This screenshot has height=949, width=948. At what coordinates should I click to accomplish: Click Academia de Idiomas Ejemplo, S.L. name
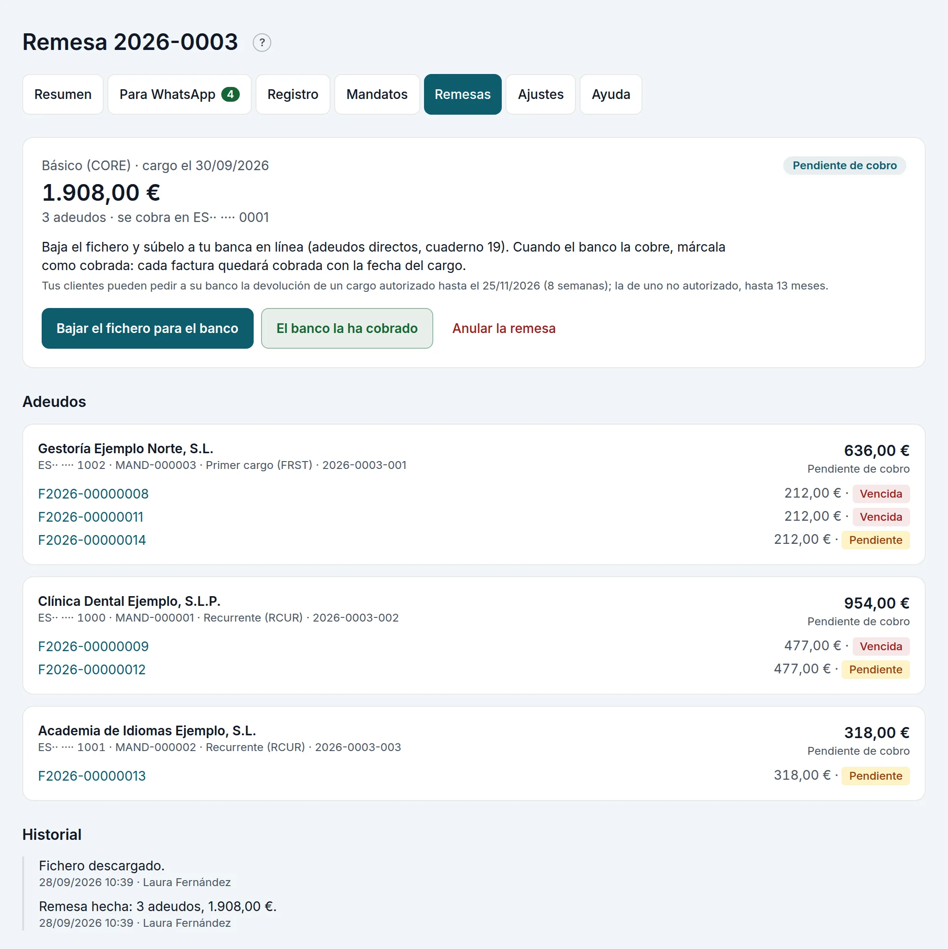coord(148,730)
